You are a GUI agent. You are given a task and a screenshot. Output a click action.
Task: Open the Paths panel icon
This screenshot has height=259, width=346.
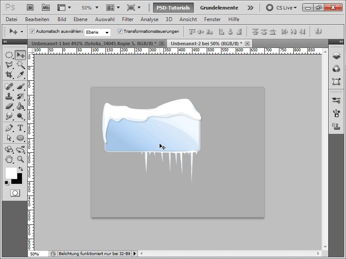(336, 82)
